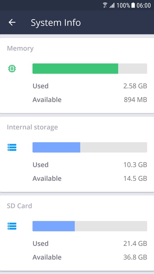The image size is (154, 274).
Task: Tap the back arrow icon
Action: coord(12,22)
